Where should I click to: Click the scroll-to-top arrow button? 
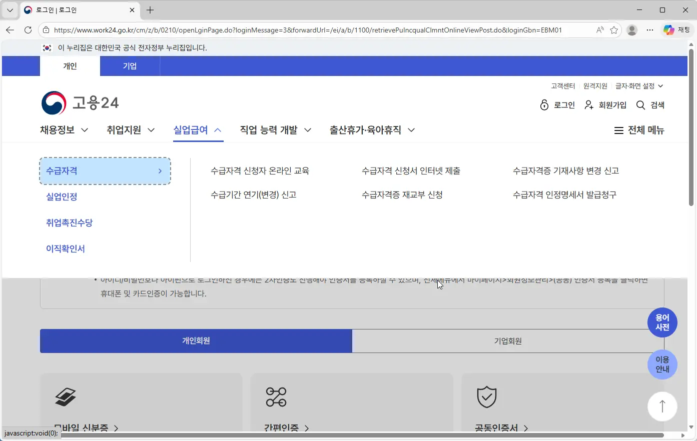tap(662, 406)
